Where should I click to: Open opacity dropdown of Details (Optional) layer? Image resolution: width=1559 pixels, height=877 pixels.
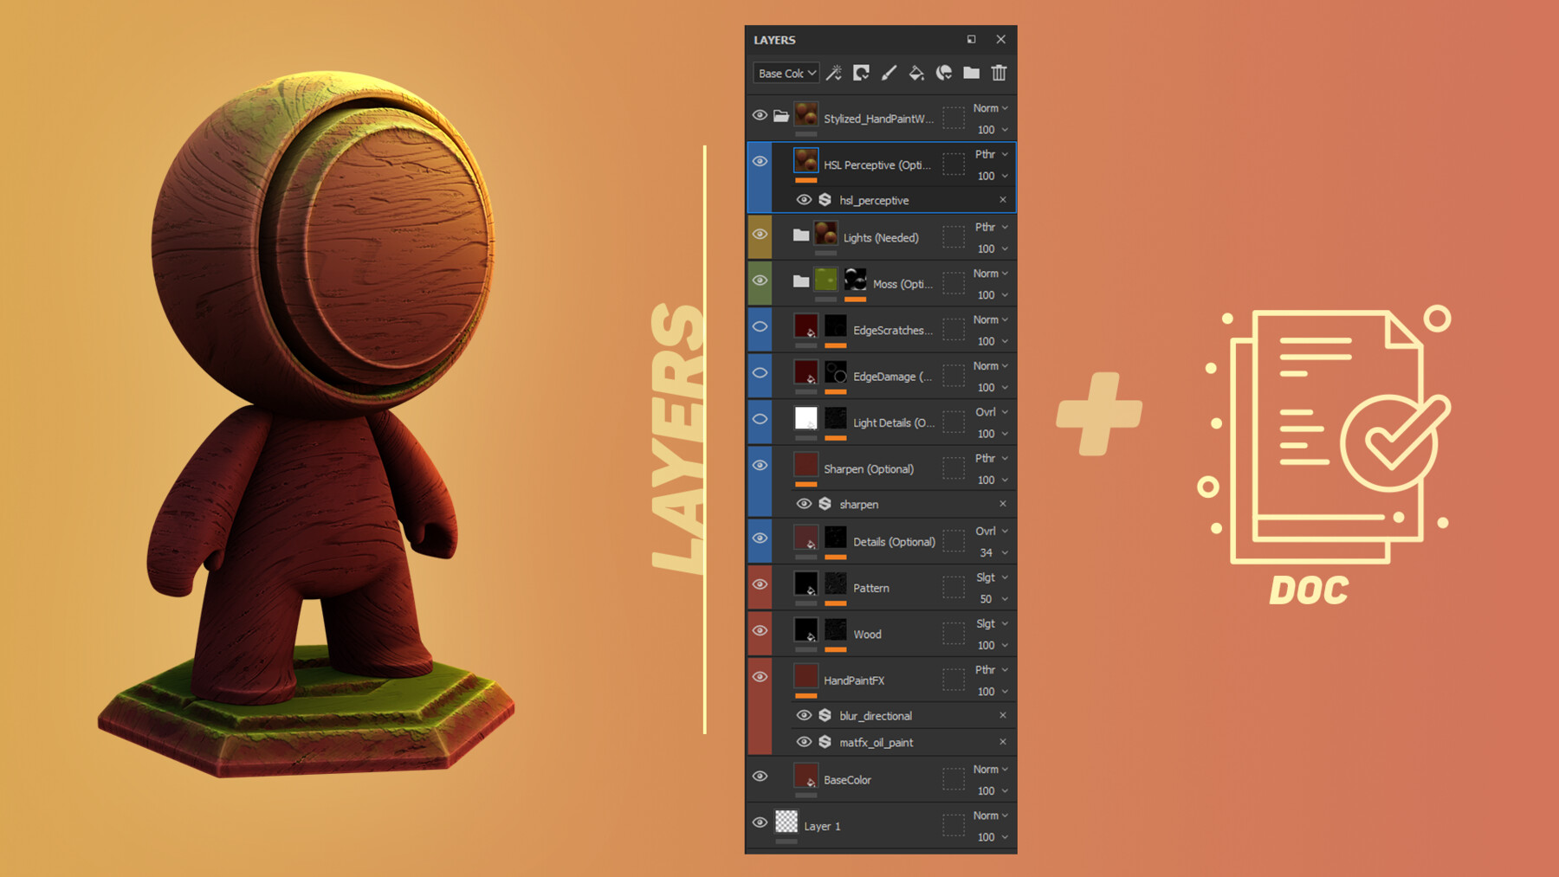(993, 552)
